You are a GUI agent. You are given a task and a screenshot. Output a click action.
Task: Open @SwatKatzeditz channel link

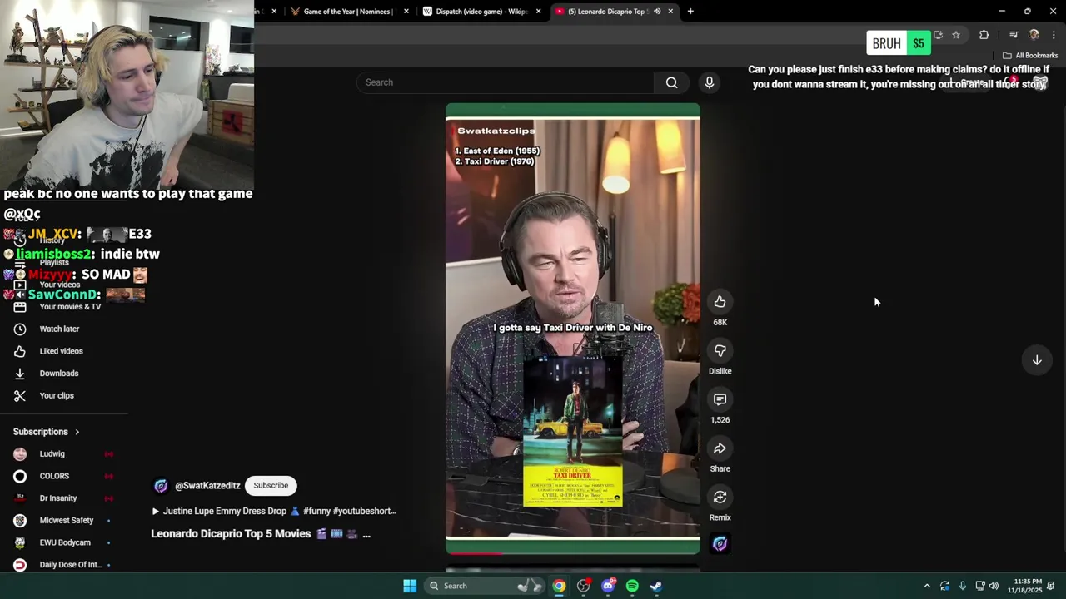point(207,486)
